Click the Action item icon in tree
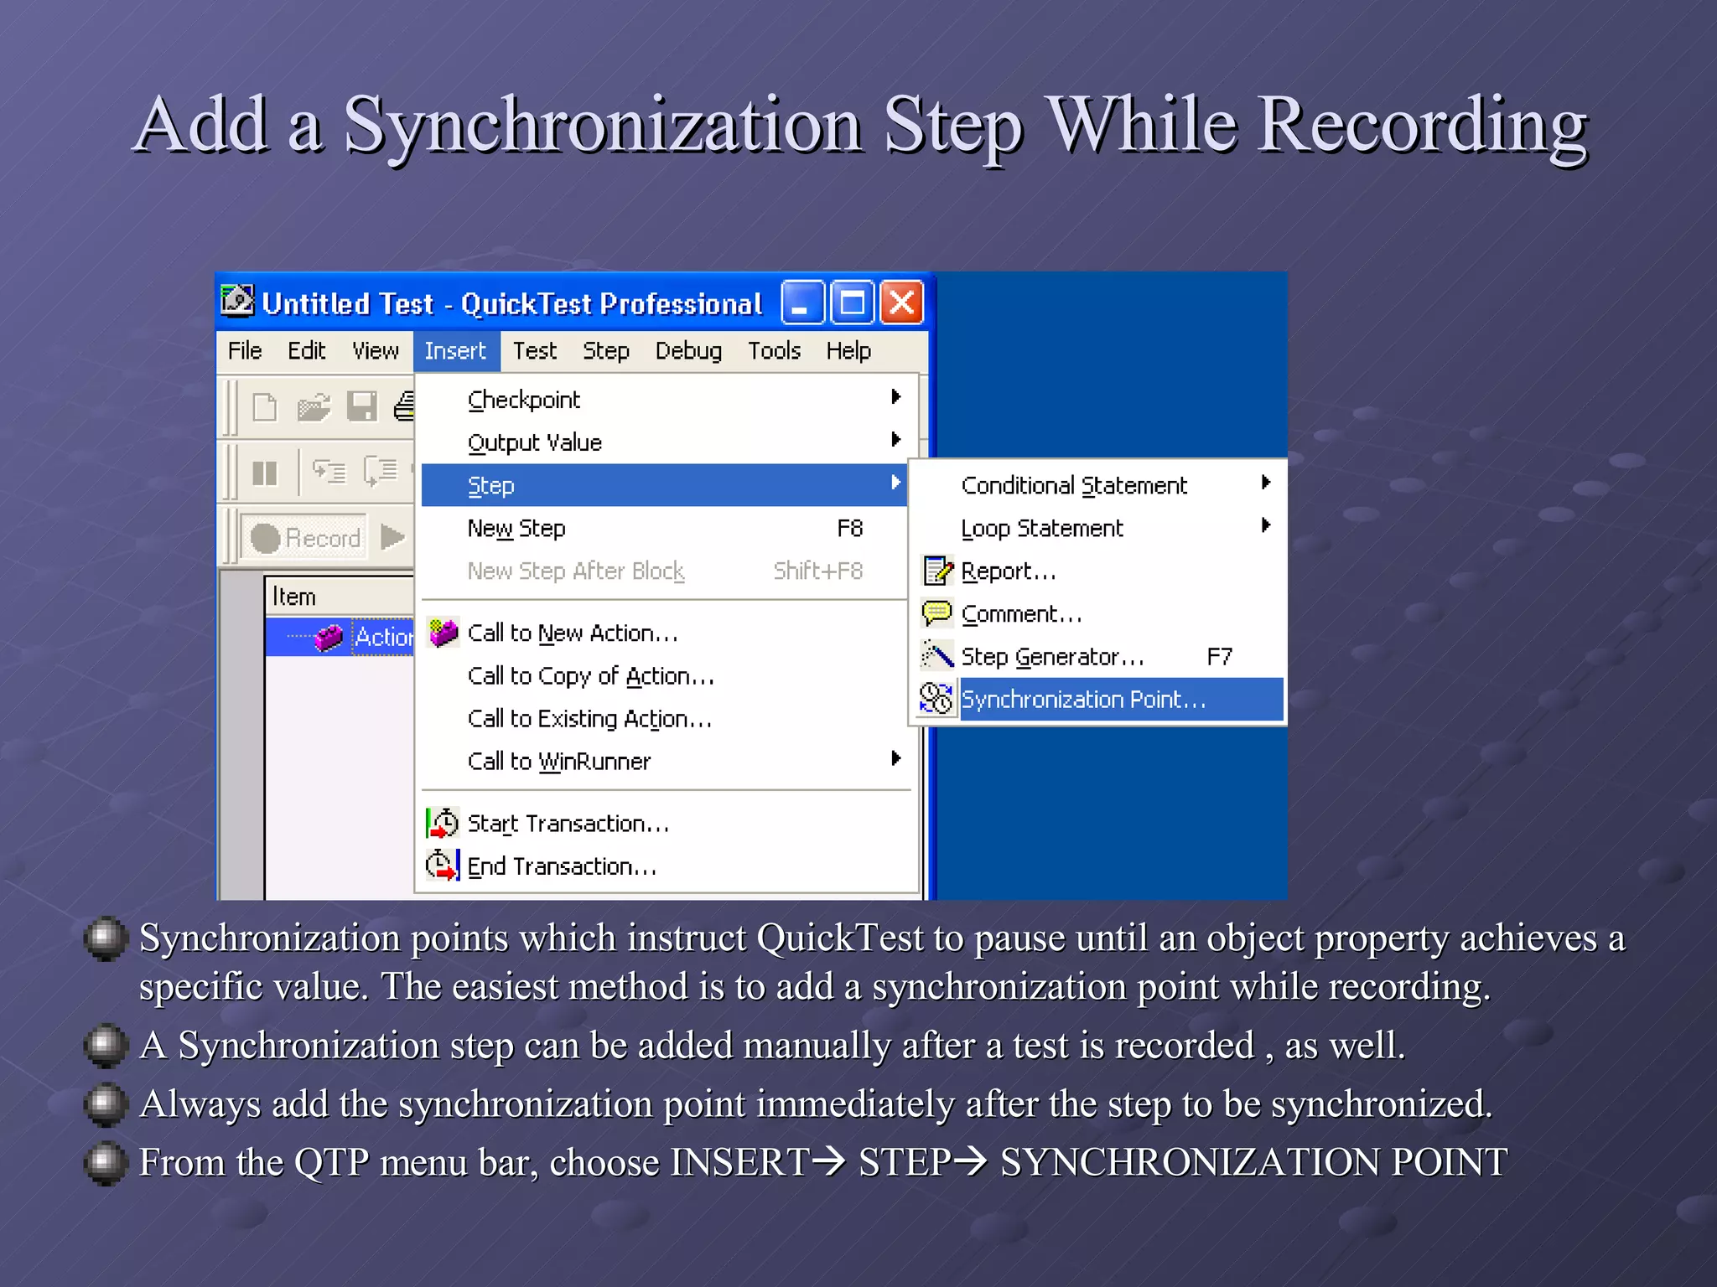Screen dimensions: 1717x1287 click(328, 638)
